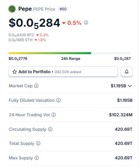
Task: Click the 24h Range progress bar
Action: click(69, 53)
